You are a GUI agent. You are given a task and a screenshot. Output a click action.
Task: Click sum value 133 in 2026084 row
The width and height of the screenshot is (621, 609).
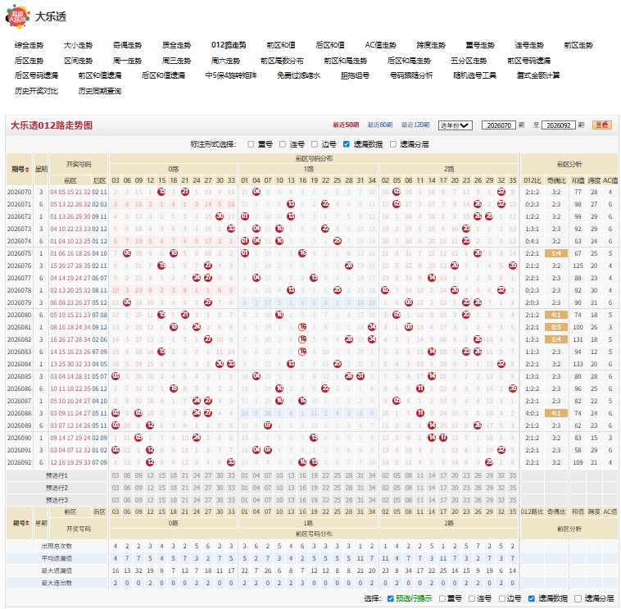click(578, 364)
